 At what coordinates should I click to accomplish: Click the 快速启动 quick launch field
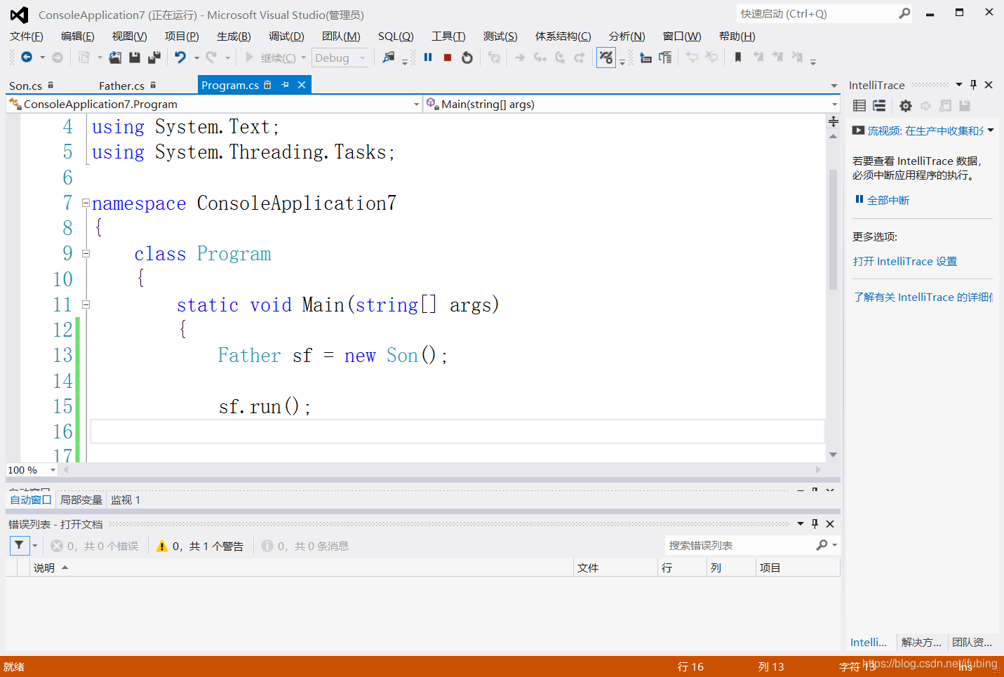[817, 13]
